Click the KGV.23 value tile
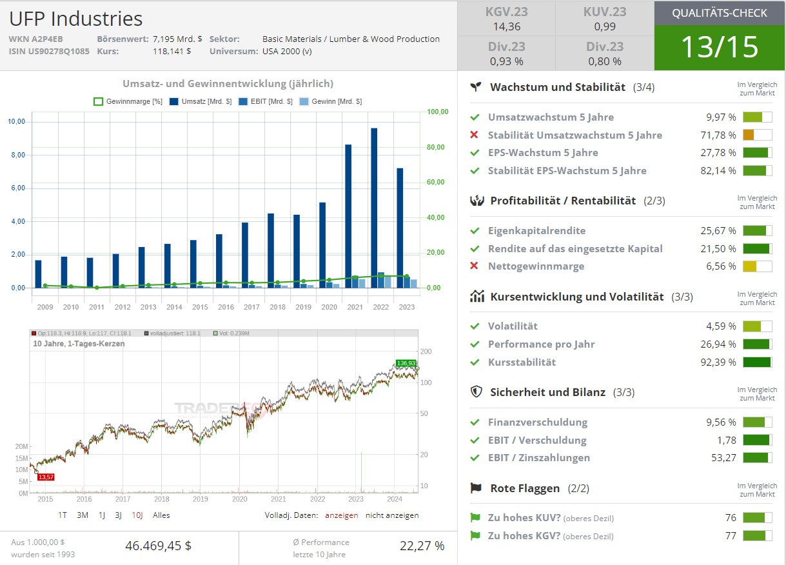The width and height of the screenshot is (786, 565). (x=506, y=19)
